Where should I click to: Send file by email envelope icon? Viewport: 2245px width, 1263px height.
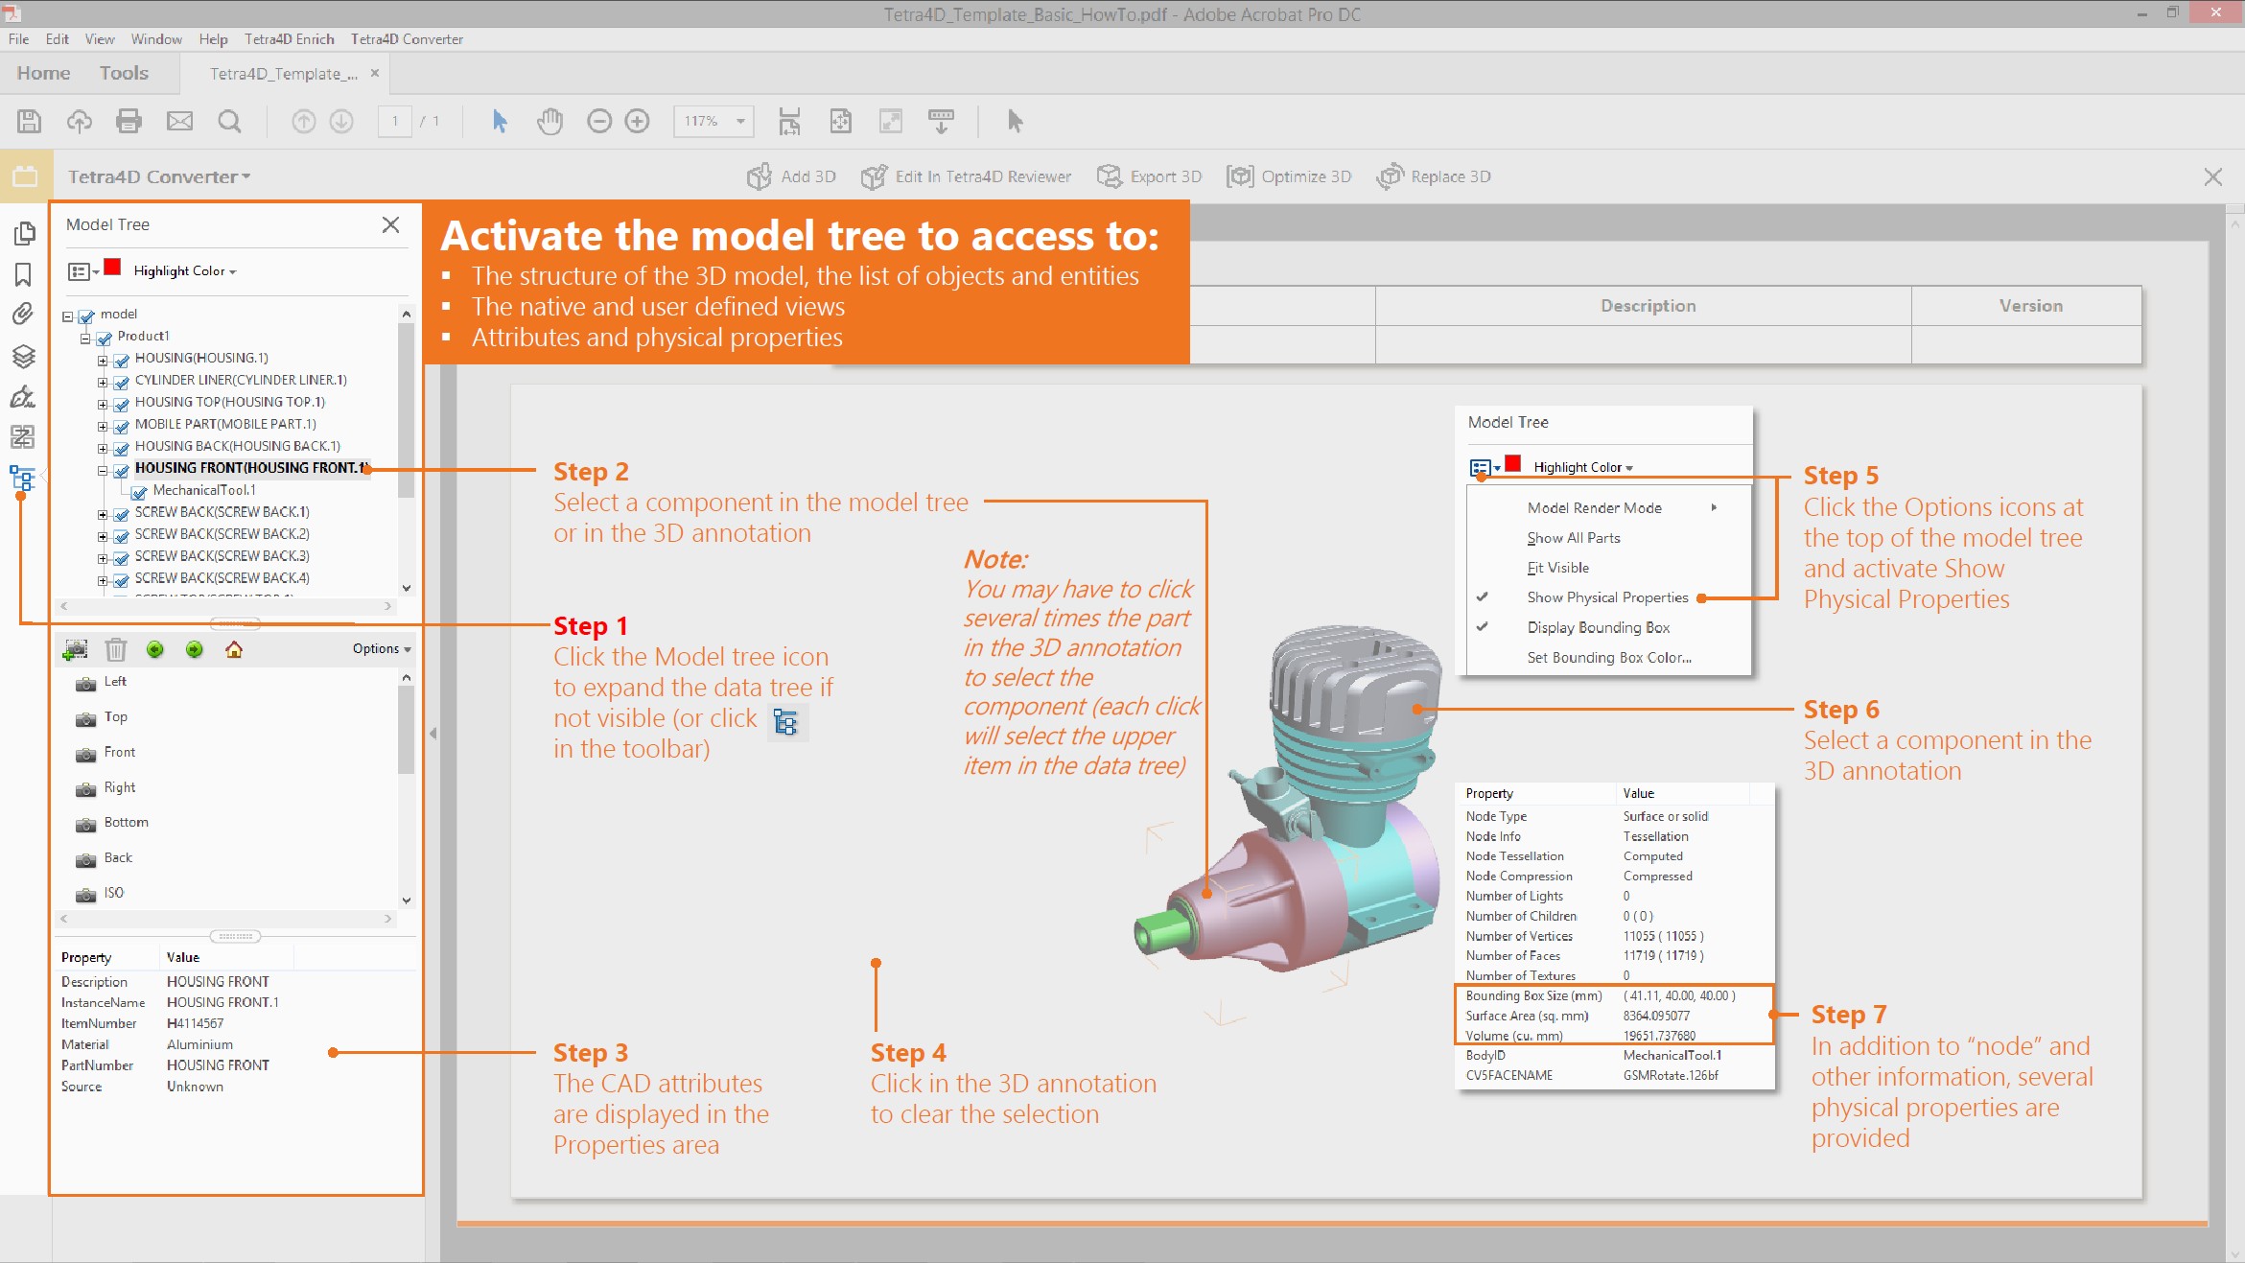(x=179, y=121)
